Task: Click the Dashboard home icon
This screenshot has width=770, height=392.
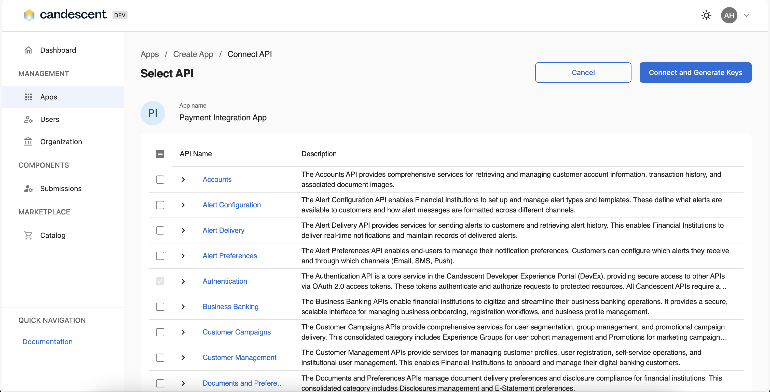Action: [29, 50]
